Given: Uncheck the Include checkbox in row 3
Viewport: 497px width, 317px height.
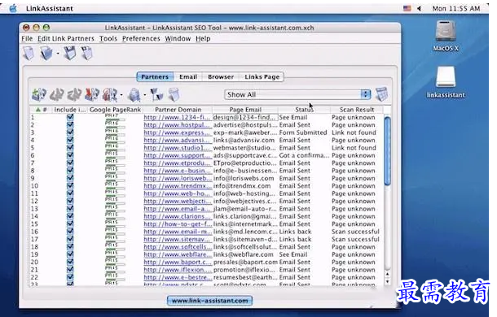Looking at the screenshot, I should click(x=70, y=132).
